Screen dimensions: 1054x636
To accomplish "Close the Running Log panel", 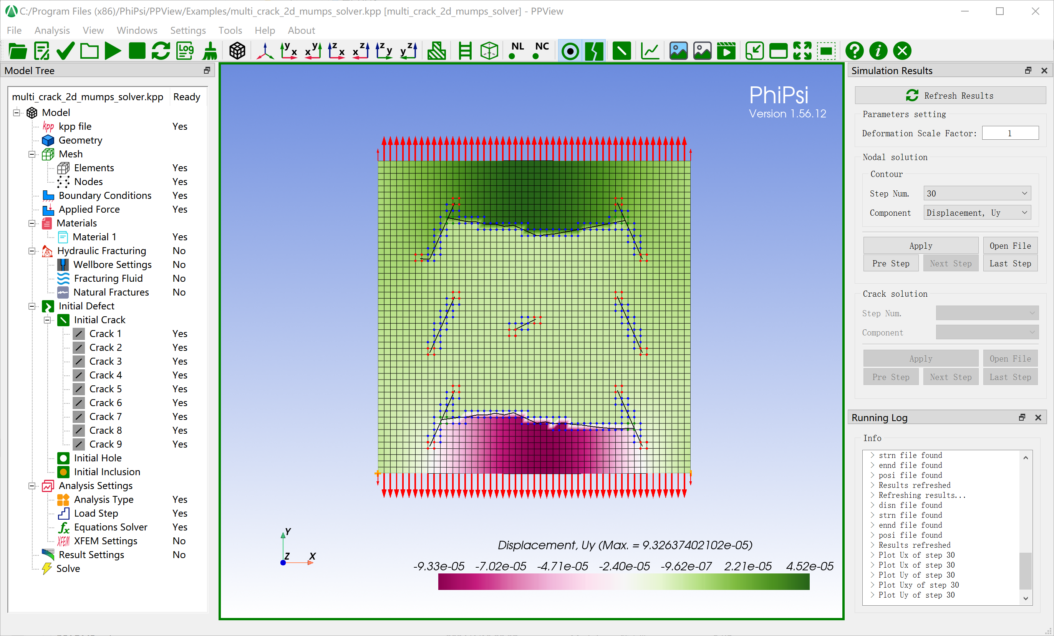I will pos(1038,418).
